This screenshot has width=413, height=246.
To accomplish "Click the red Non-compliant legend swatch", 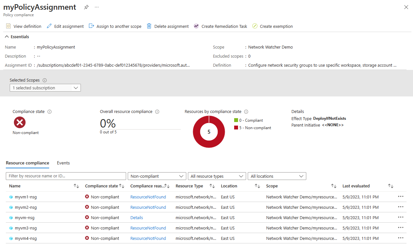I will coord(236,128).
